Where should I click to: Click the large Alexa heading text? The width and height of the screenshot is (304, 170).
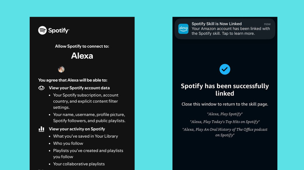[82, 56]
